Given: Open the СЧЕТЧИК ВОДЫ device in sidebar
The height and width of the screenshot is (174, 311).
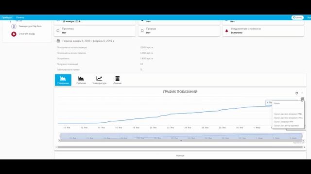Looking at the screenshot, I should 27,34.
